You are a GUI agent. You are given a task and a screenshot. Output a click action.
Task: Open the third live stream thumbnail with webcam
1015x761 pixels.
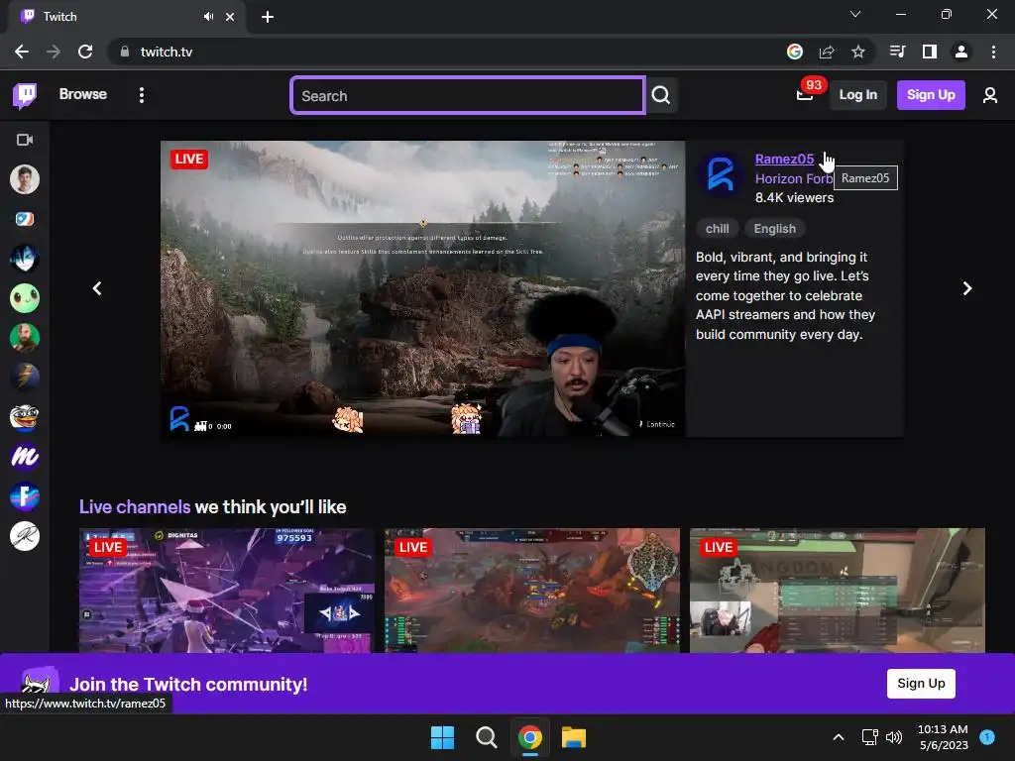[x=837, y=591]
